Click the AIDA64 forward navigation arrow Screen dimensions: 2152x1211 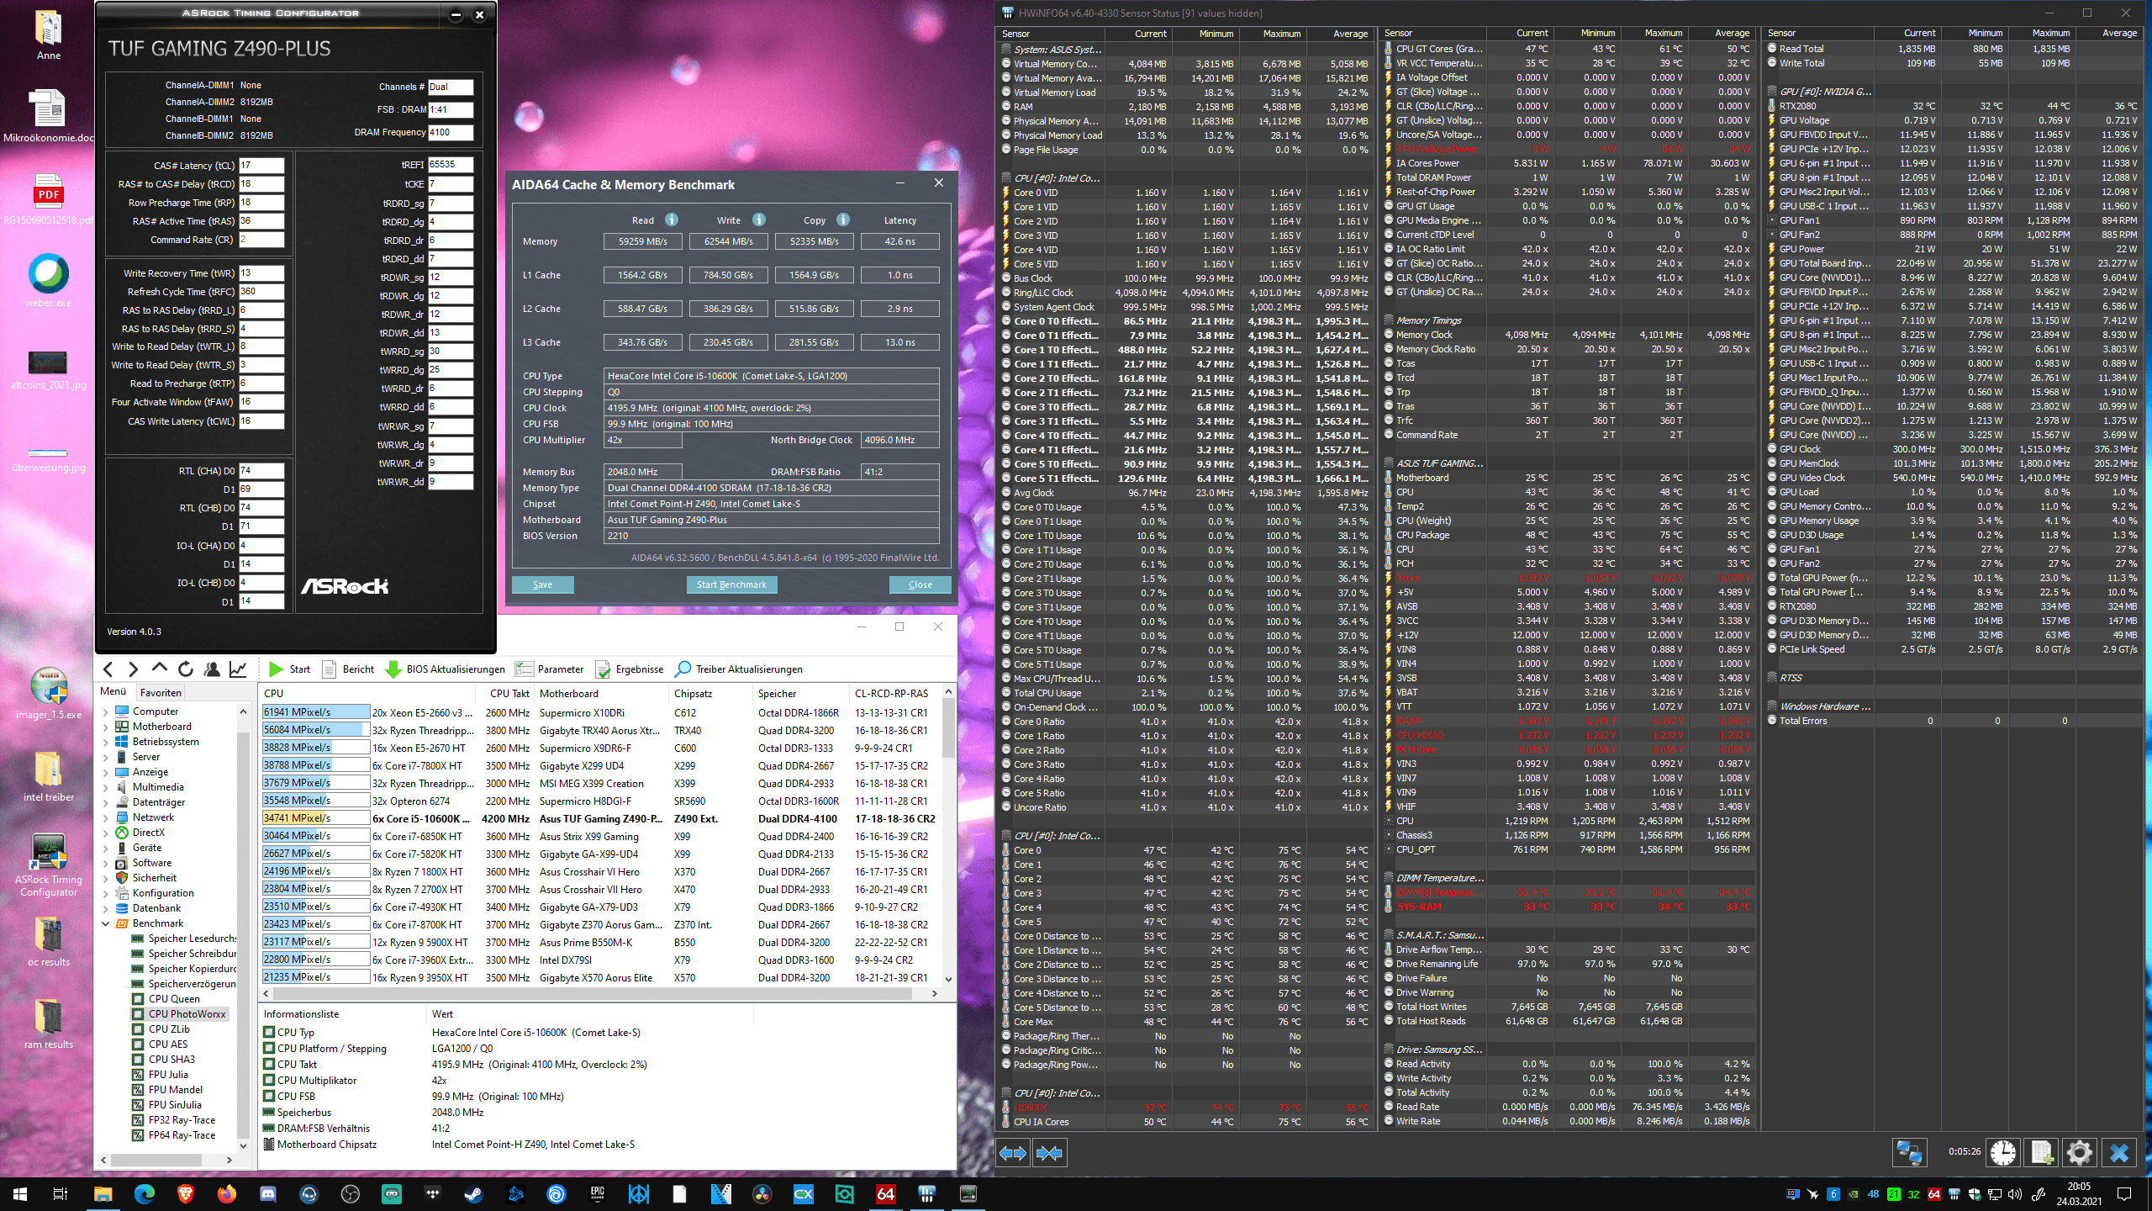point(133,669)
